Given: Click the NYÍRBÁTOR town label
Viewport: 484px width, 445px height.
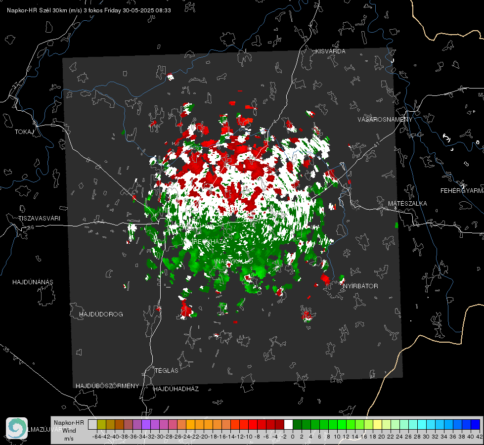Looking at the screenshot, I should tap(360, 286).
